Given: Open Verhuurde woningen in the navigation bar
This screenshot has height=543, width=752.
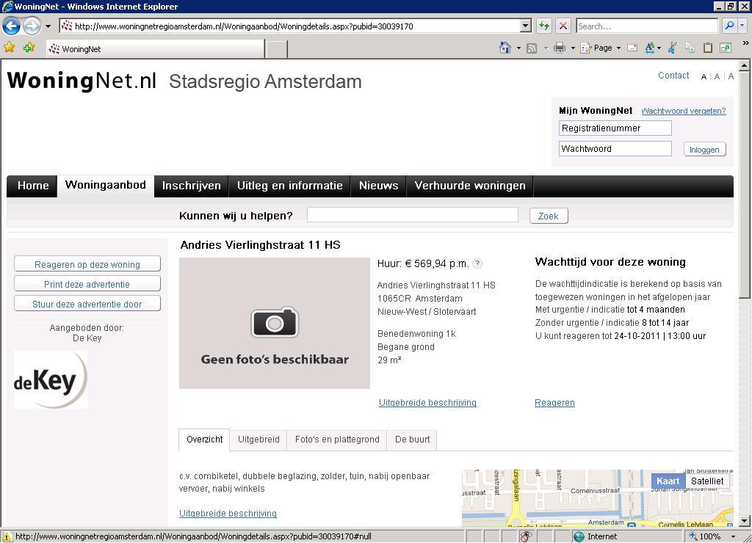Looking at the screenshot, I should (x=470, y=186).
